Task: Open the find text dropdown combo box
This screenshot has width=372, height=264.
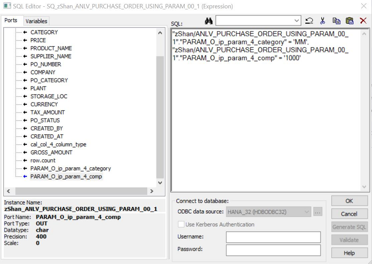Action: 258,21
